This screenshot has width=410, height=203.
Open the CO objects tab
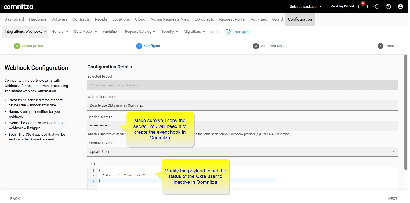[x=204, y=19]
